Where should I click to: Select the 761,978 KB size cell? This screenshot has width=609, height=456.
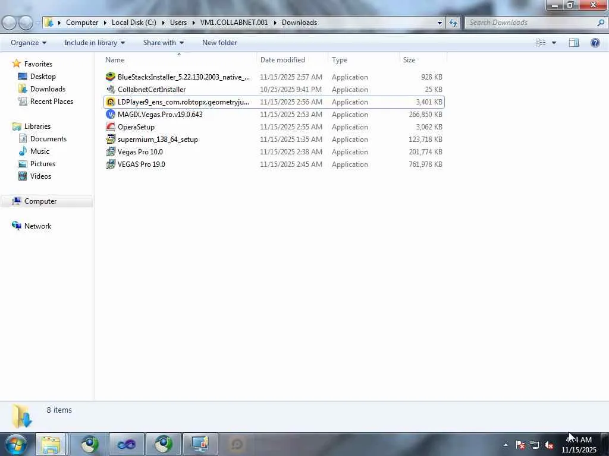[425, 164]
